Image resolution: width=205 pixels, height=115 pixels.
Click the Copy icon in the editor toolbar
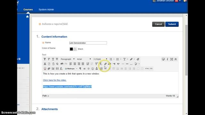(49, 64)
